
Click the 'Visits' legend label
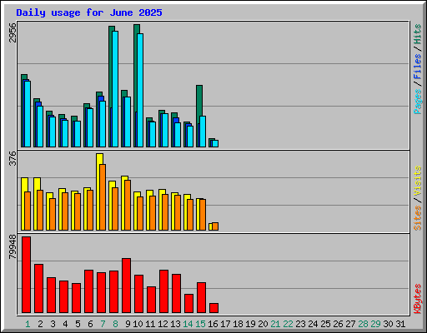(x=418, y=181)
